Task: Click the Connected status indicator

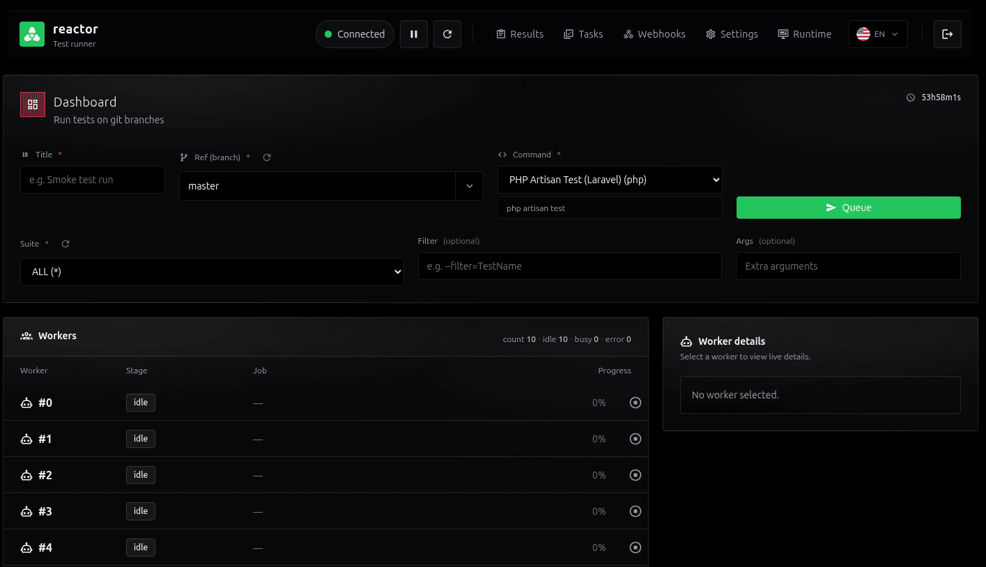Action: (x=355, y=34)
